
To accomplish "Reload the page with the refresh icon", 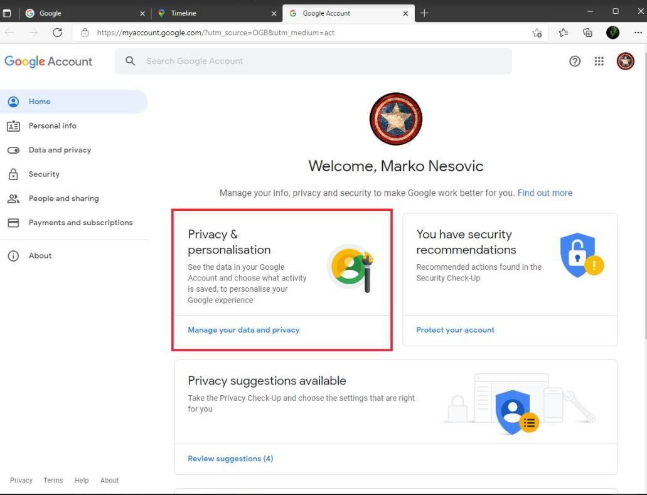I will click(x=57, y=33).
